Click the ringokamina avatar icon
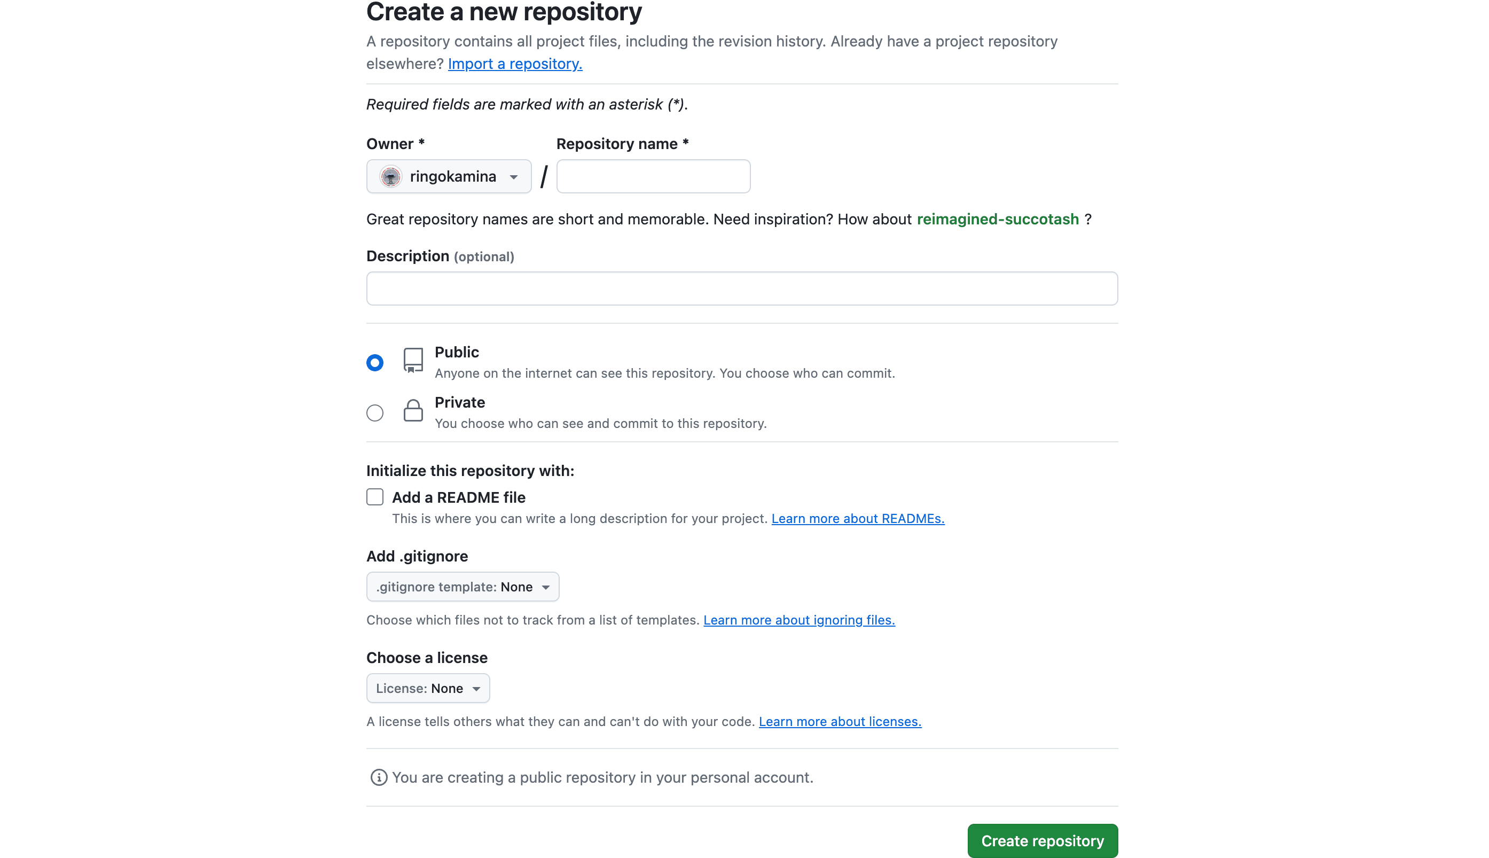The image size is (1489, 858). (390, 176)
